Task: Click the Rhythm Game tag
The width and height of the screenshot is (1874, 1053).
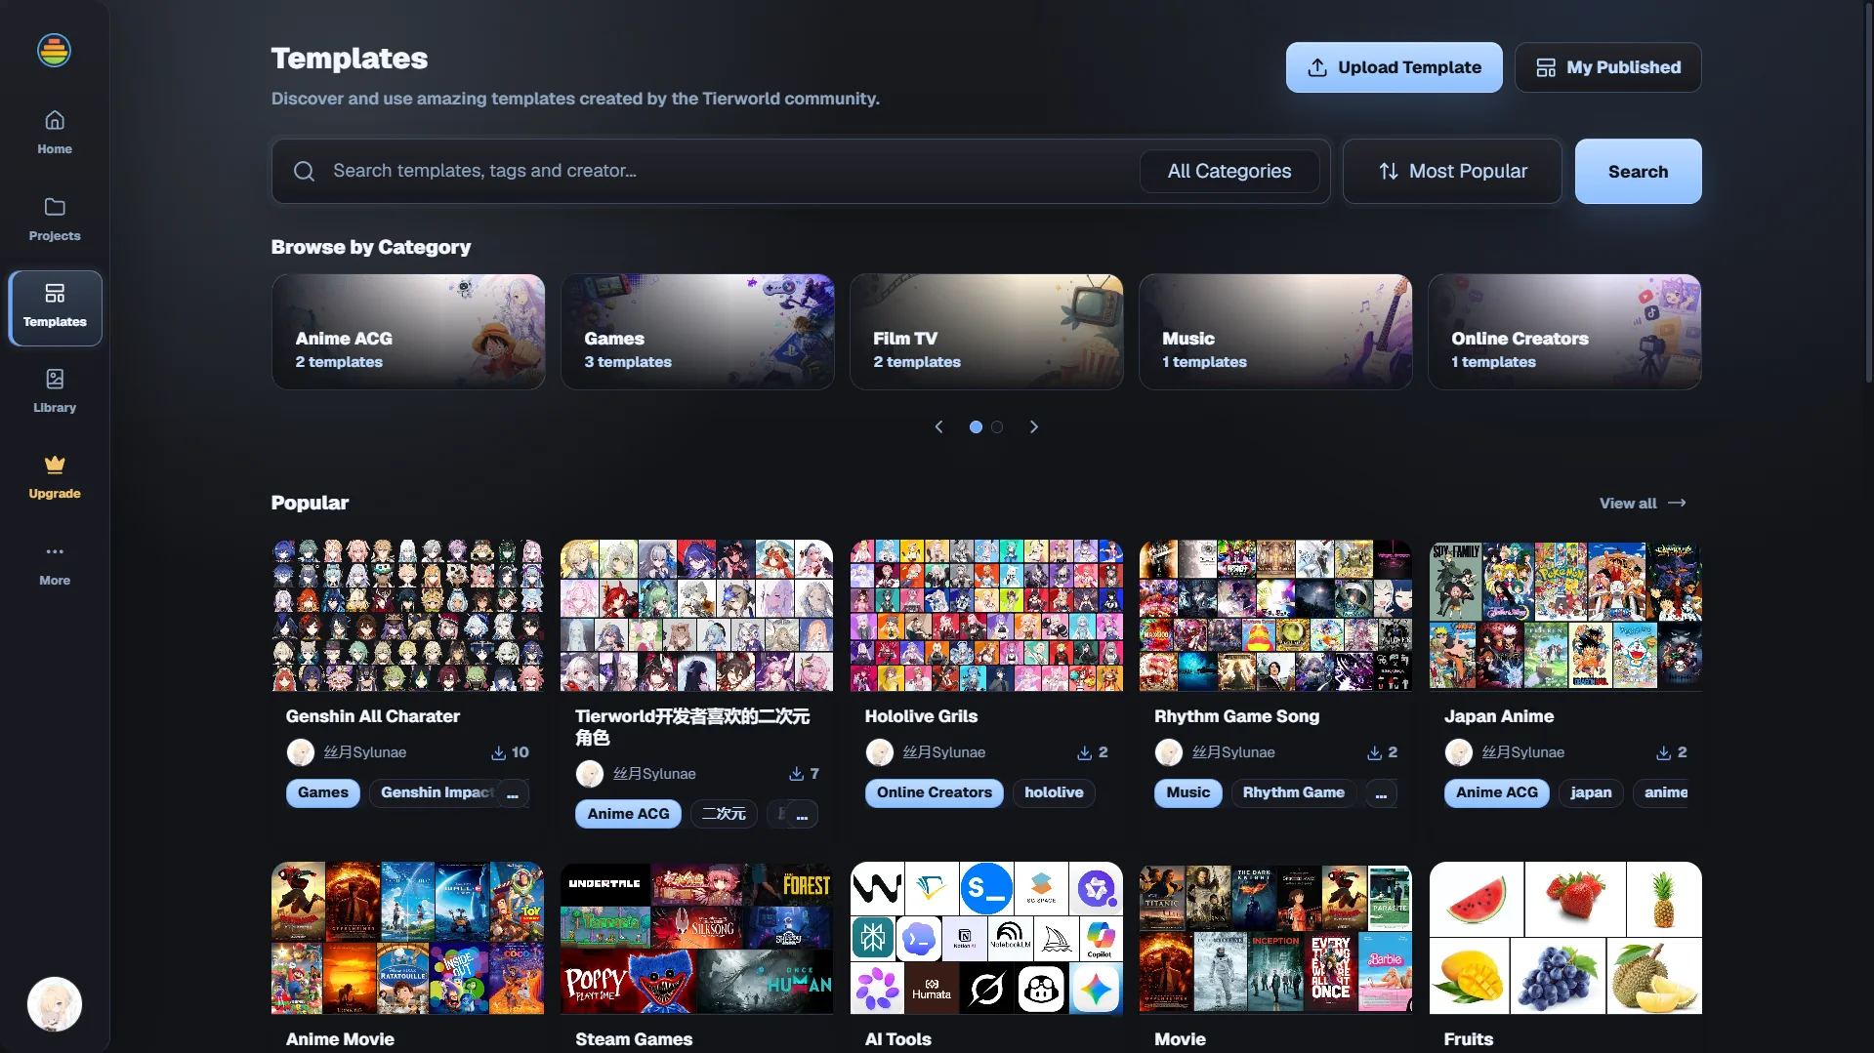Action: (x=1293, y=792)
